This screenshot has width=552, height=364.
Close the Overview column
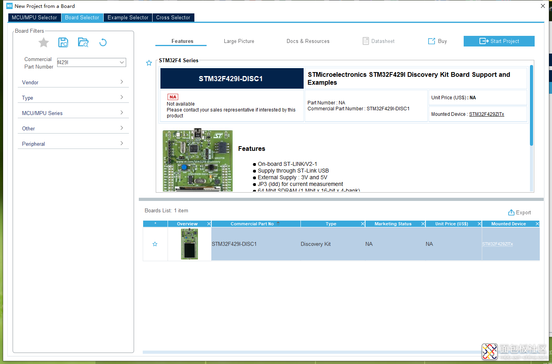tap(209, 224)
